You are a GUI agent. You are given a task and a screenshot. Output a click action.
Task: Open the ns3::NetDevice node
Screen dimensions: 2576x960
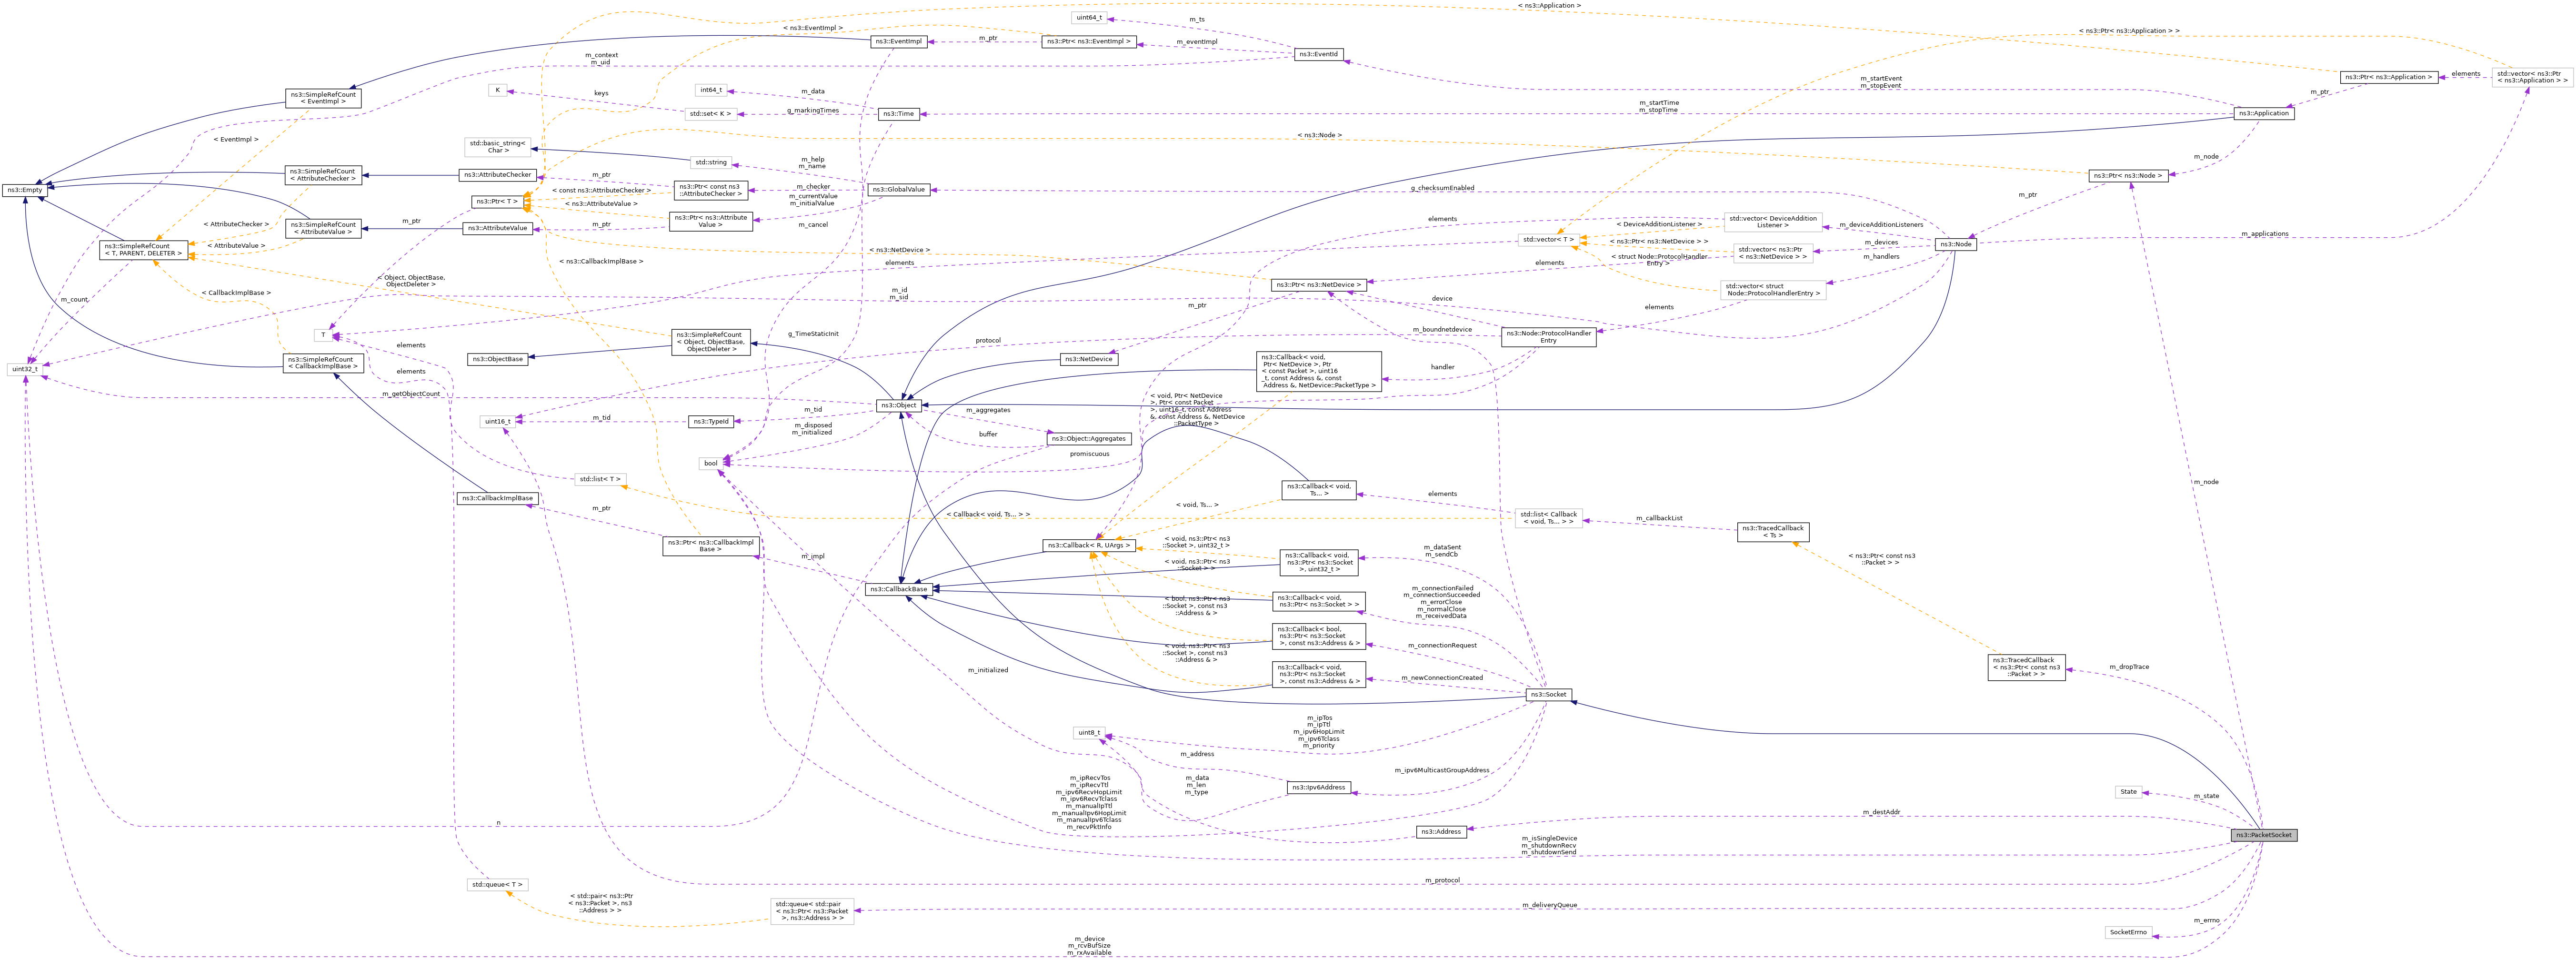pos(1088,359)
